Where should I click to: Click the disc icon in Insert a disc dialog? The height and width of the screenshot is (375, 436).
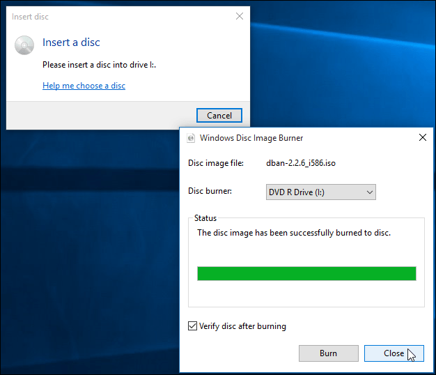click(x=24, y=45)
